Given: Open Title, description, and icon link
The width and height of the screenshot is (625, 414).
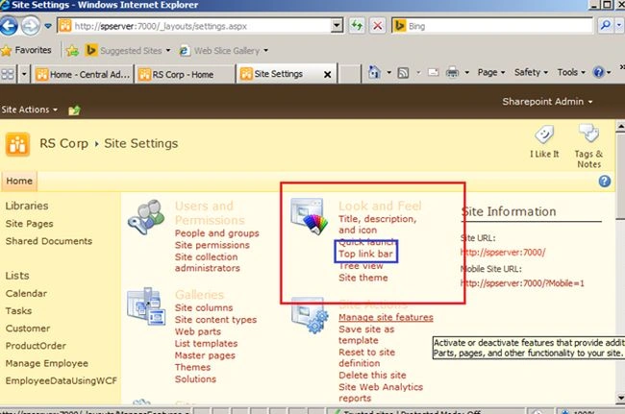Looking at the screenshot, I should (377, 225).
